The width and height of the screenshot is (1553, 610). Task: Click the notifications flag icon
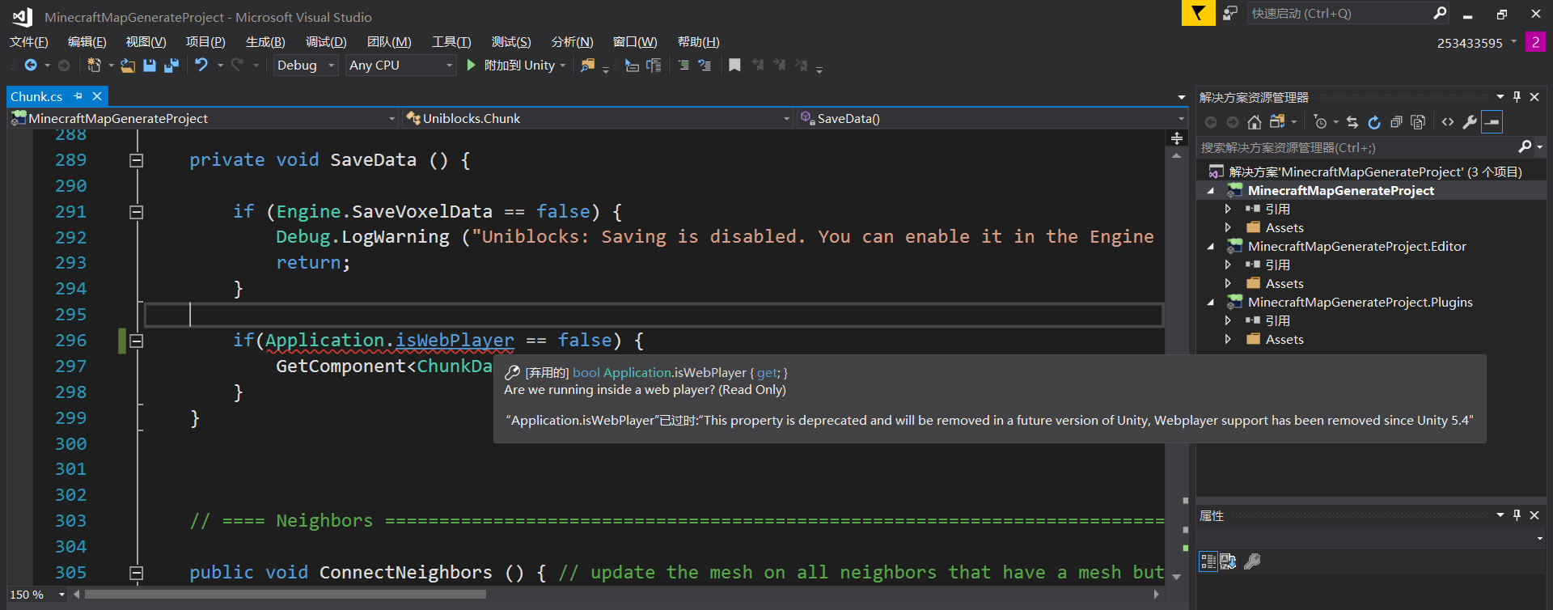coord(1198,13)
